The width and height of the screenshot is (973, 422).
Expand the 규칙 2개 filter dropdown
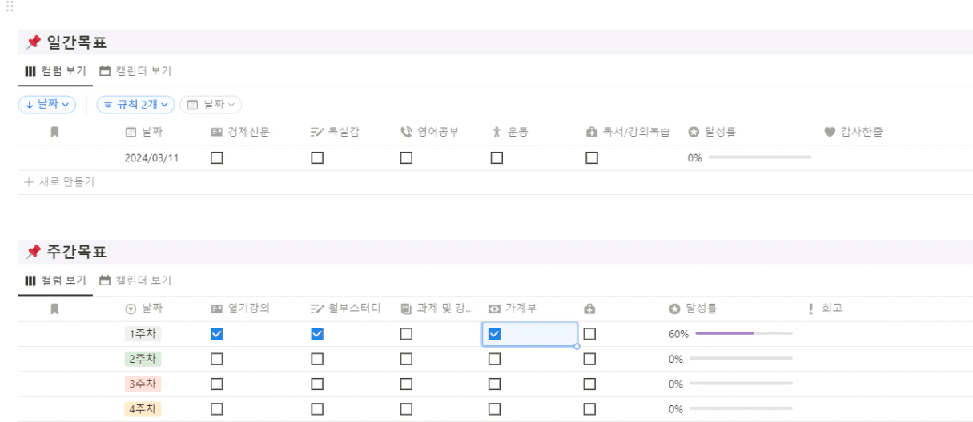tap(135, 104)
